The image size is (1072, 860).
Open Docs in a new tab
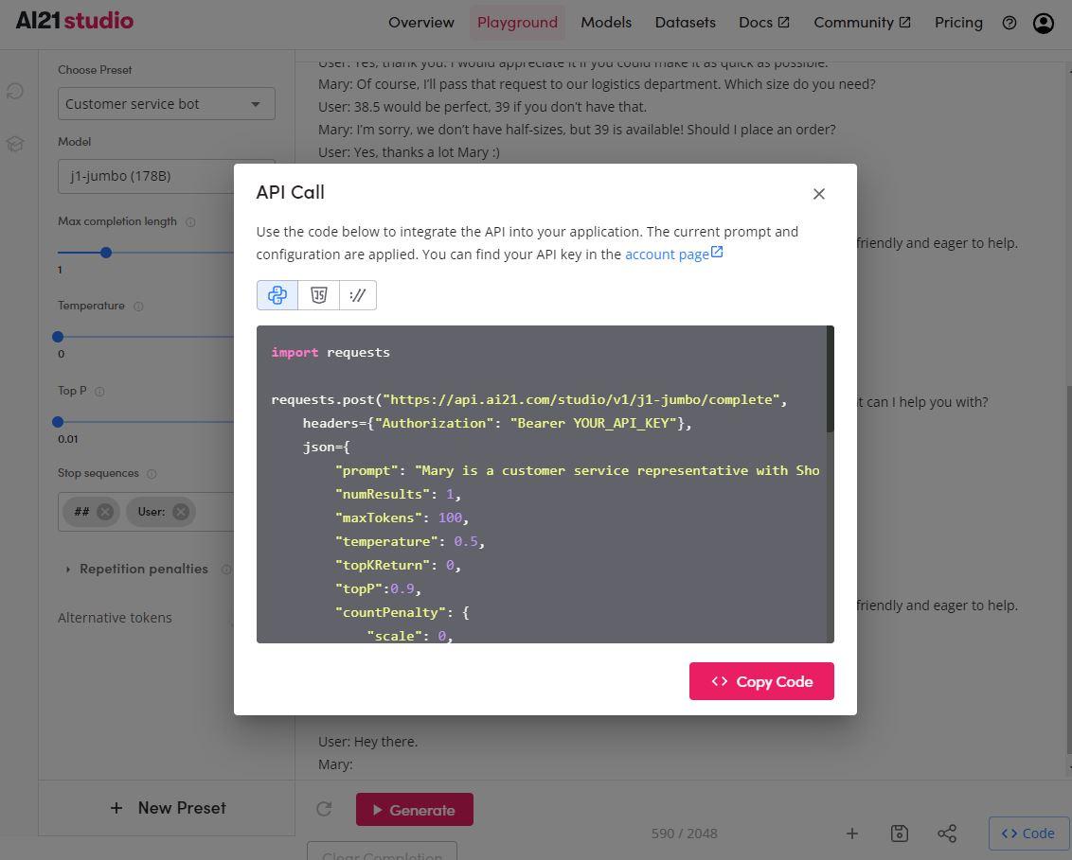(x=764, y=23)
